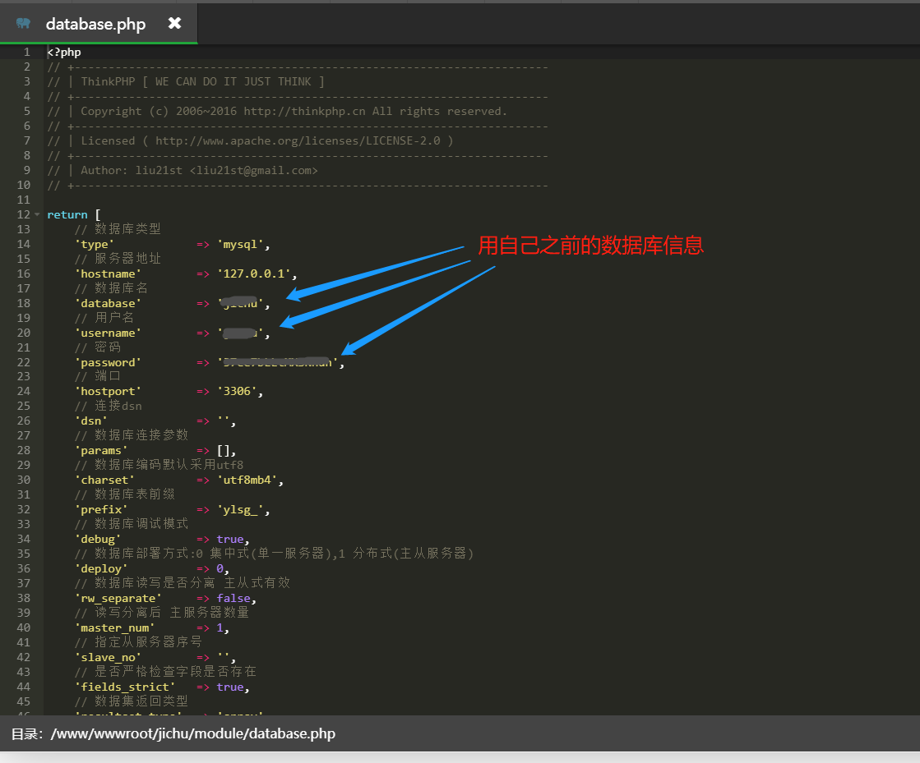
Task: Click the rw_separate value 'false'
Action: point(236,598)
